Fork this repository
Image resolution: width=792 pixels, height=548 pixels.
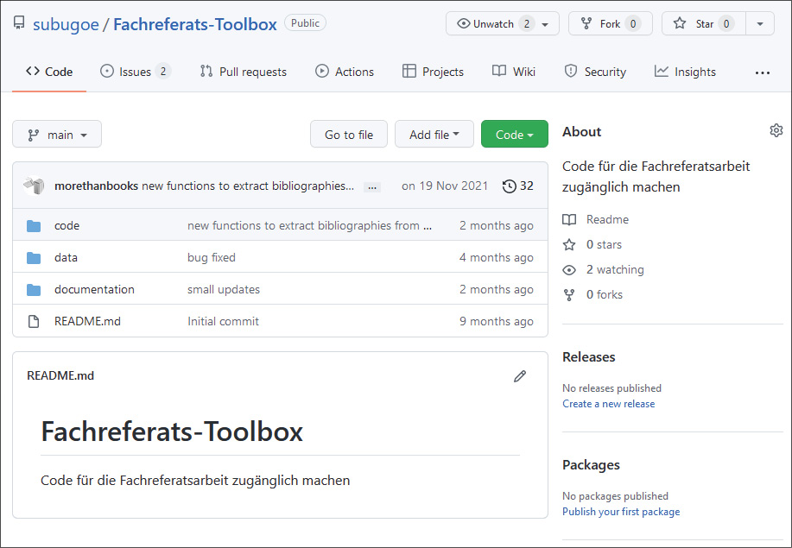(x=610, y=23)
